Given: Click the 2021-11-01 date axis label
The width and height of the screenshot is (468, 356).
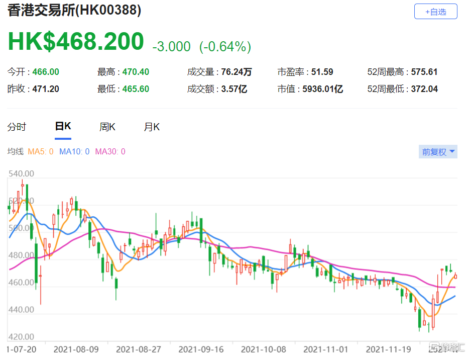Looking at the screenshot, I should pos(326,349).
